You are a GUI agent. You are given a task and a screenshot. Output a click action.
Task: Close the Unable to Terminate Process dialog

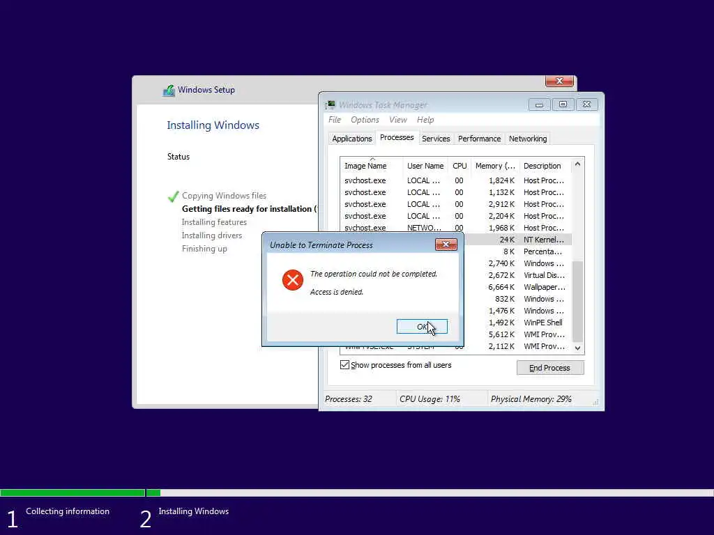446,245
